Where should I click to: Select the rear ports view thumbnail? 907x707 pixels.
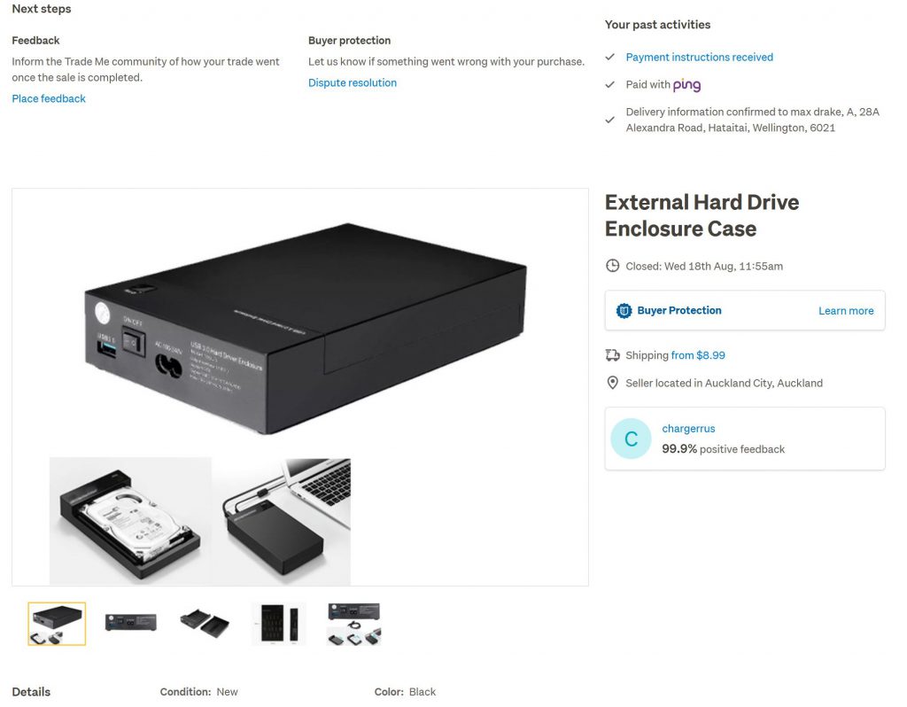click(131, 623)
